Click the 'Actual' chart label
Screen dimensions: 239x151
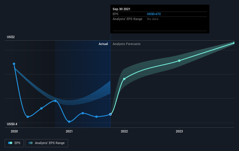(103, 44)
